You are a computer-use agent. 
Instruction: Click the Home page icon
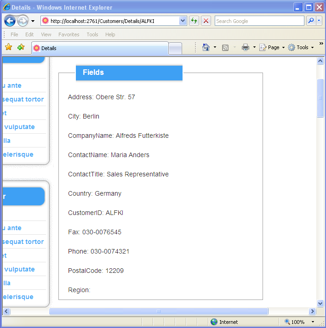point(206,47)
